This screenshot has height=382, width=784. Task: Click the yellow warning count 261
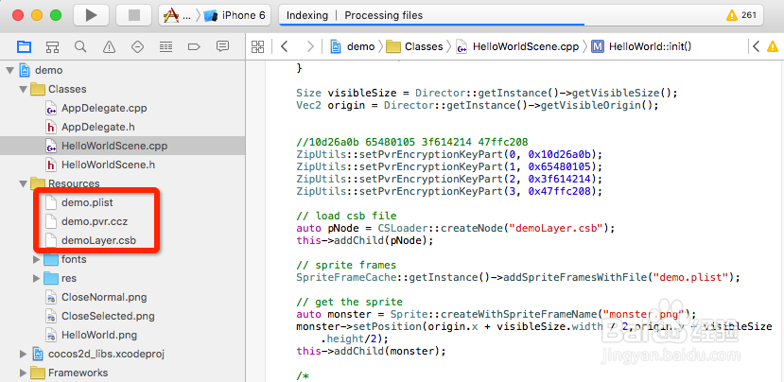(742, 15)
